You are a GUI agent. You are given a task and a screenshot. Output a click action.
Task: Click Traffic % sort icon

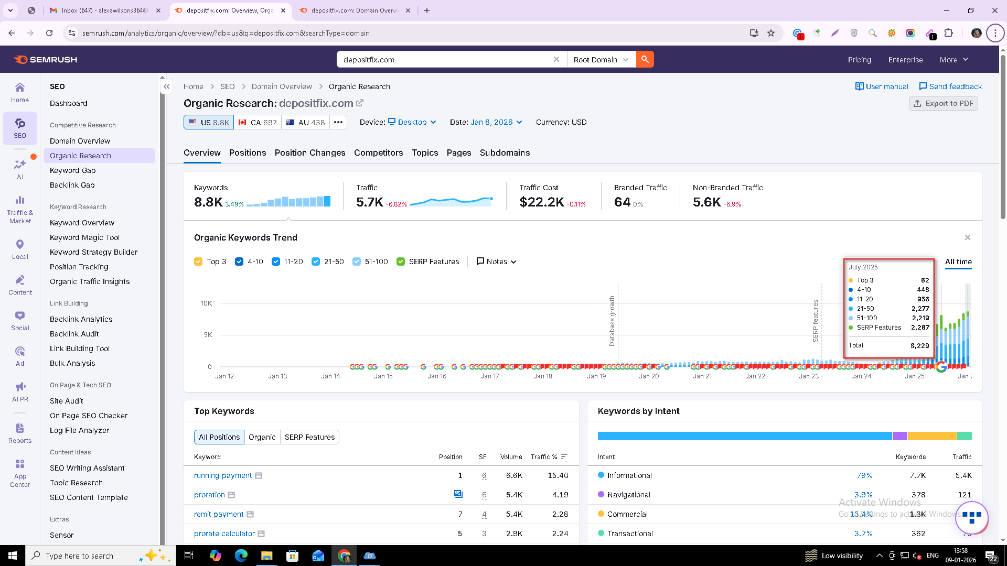[564, 456]
